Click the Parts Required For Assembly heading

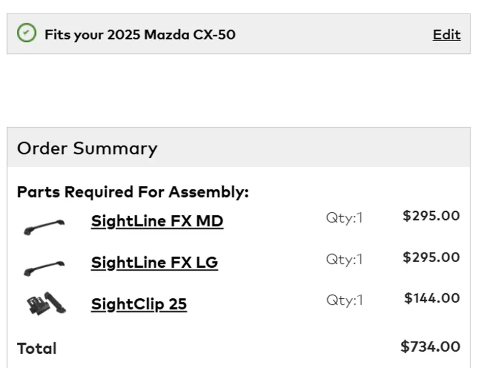click(x=133, y=192)
